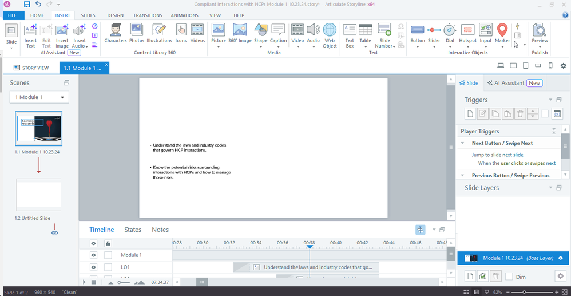Switch to the HOME ribbon tab
The image size is (571, 296).
37,15
